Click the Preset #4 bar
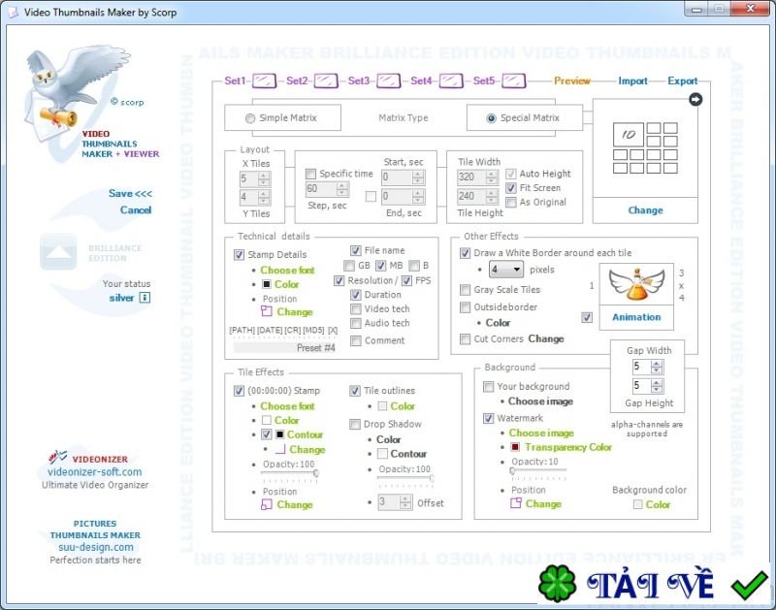Viewport: 776px width, 610px height. (x=285, y=348)
